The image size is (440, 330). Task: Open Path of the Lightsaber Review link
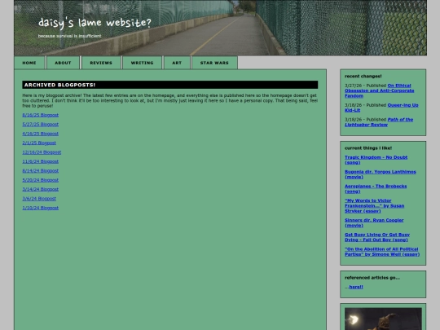379,122
